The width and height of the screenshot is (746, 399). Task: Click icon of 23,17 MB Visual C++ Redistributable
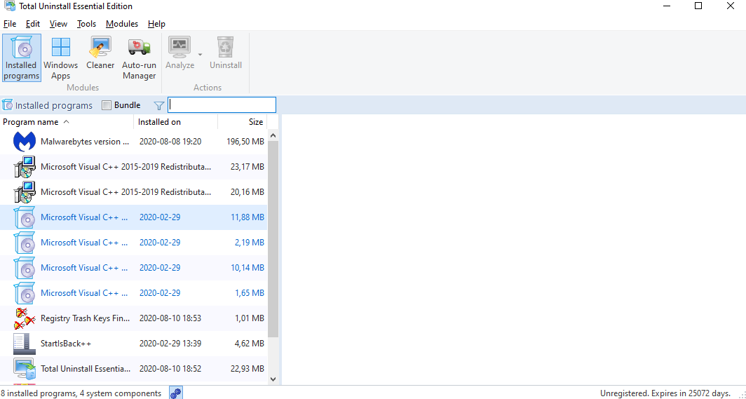(x=25, y=167)
